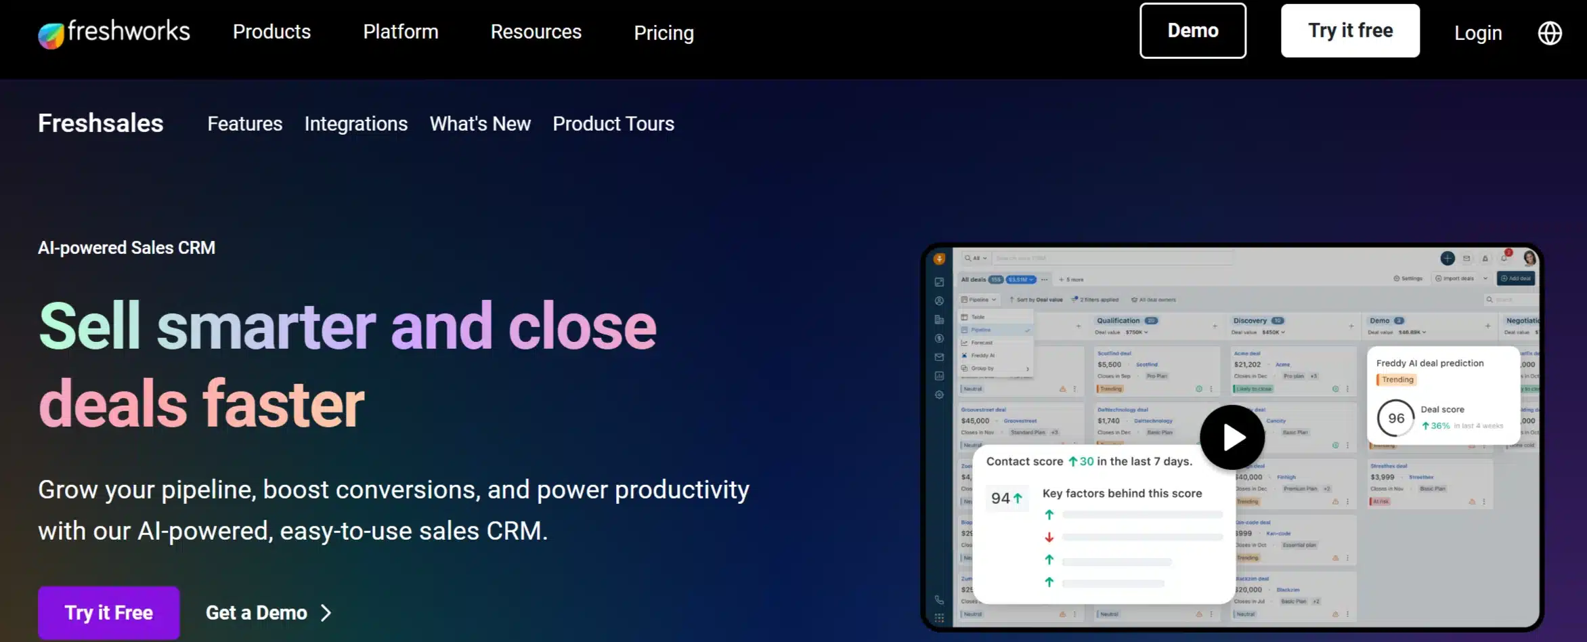This screenshot has height=642, width=1587.
Task: Click the Import deals button
Action: pyautogui.click(x=1454, y=278)
